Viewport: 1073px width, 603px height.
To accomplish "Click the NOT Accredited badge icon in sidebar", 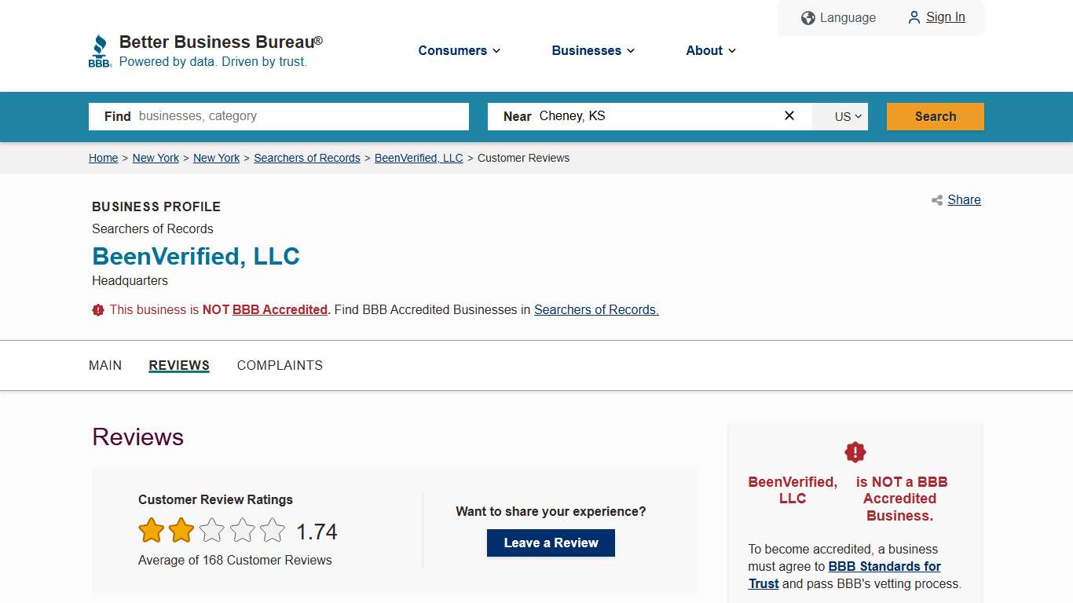I will point(855,451).
